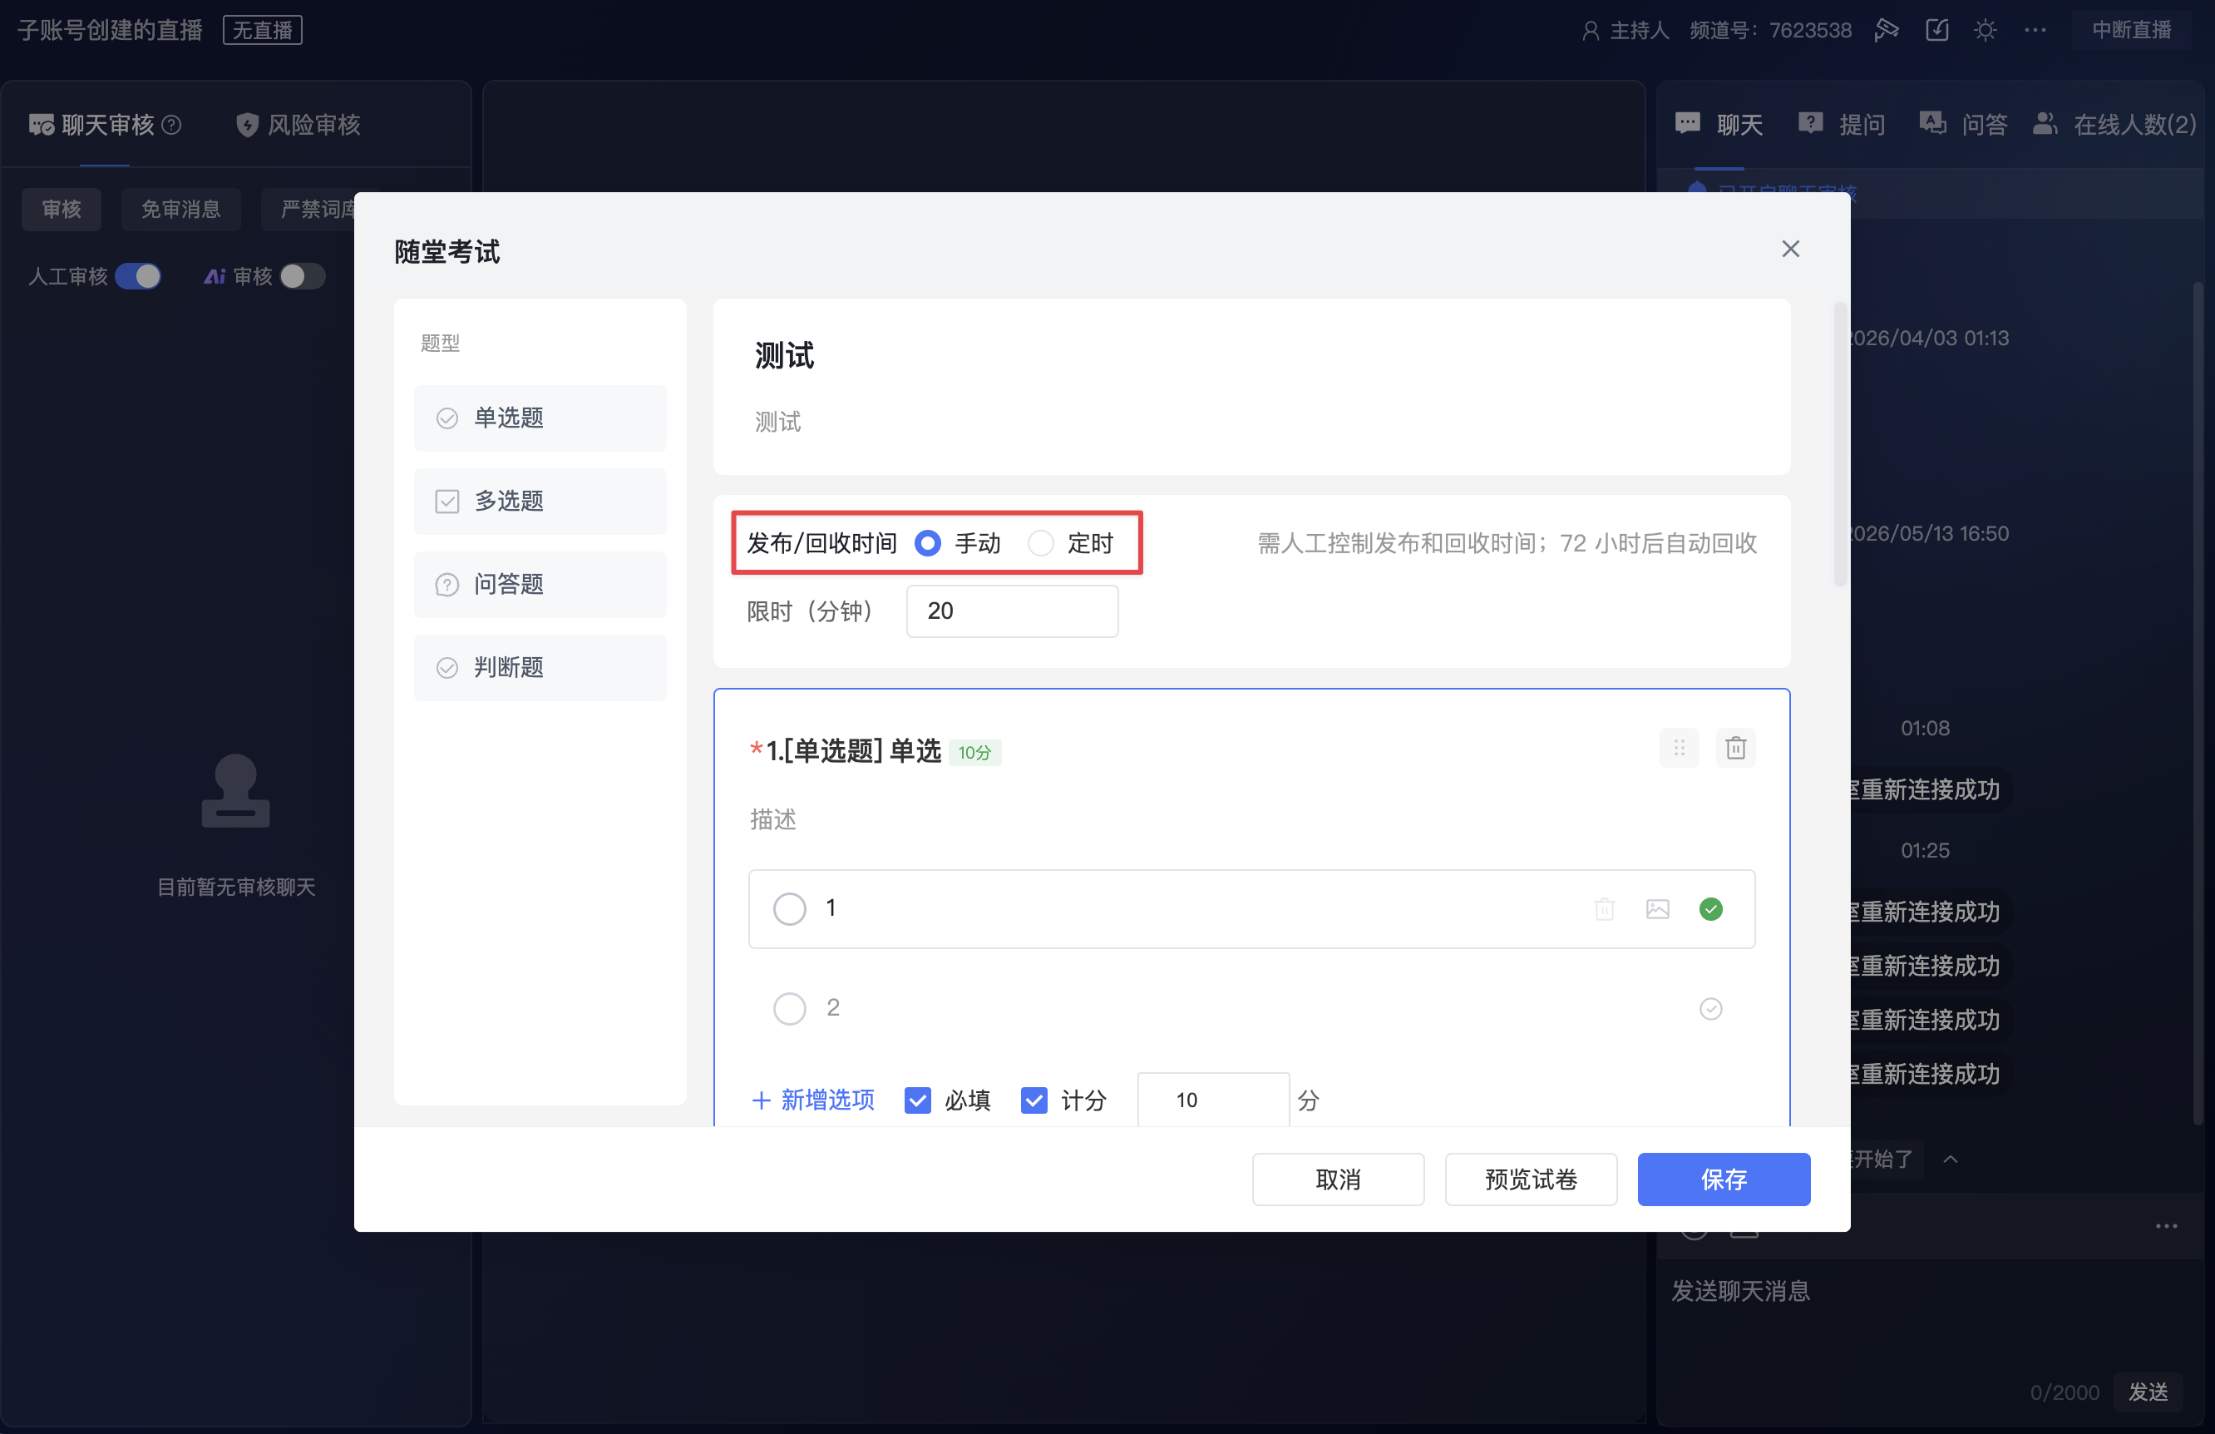The width and height of the screenshot is (2215, 1434).
Task: Collapse the chevron near chat bottom notice
Action: [x=1950, y=1160]
